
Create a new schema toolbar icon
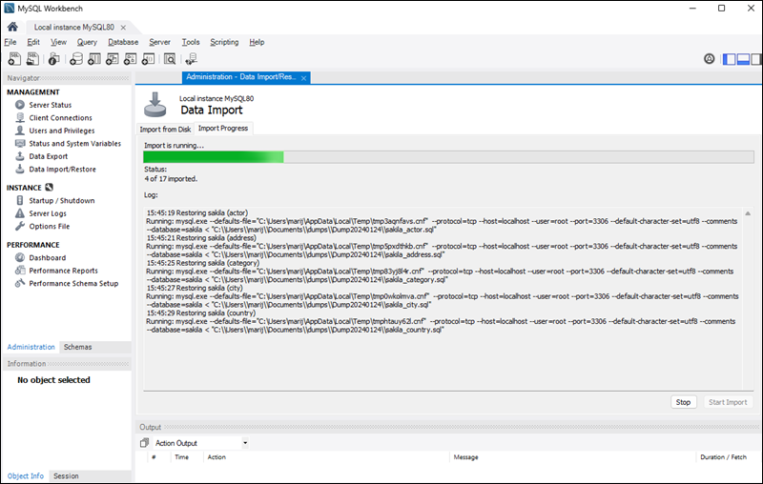76,59
